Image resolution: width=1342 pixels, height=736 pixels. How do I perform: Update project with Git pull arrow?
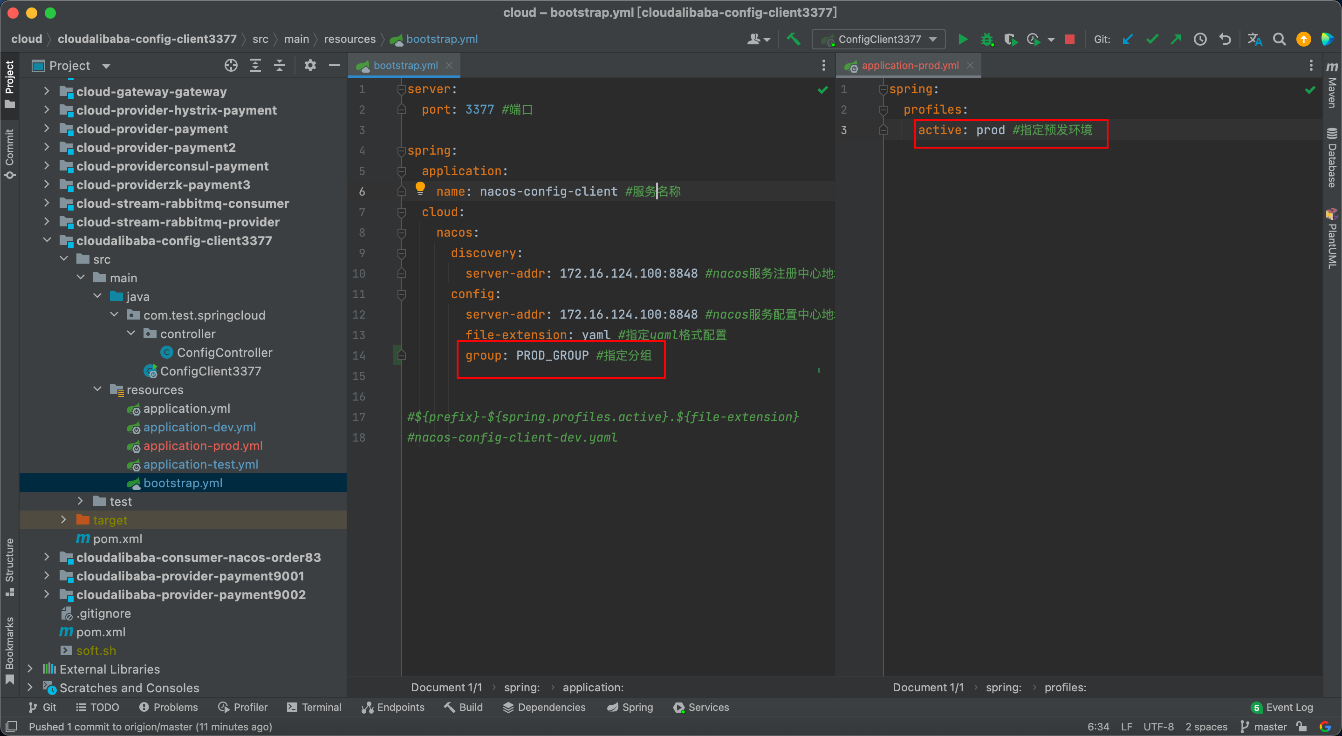(x=1127, y=39)
